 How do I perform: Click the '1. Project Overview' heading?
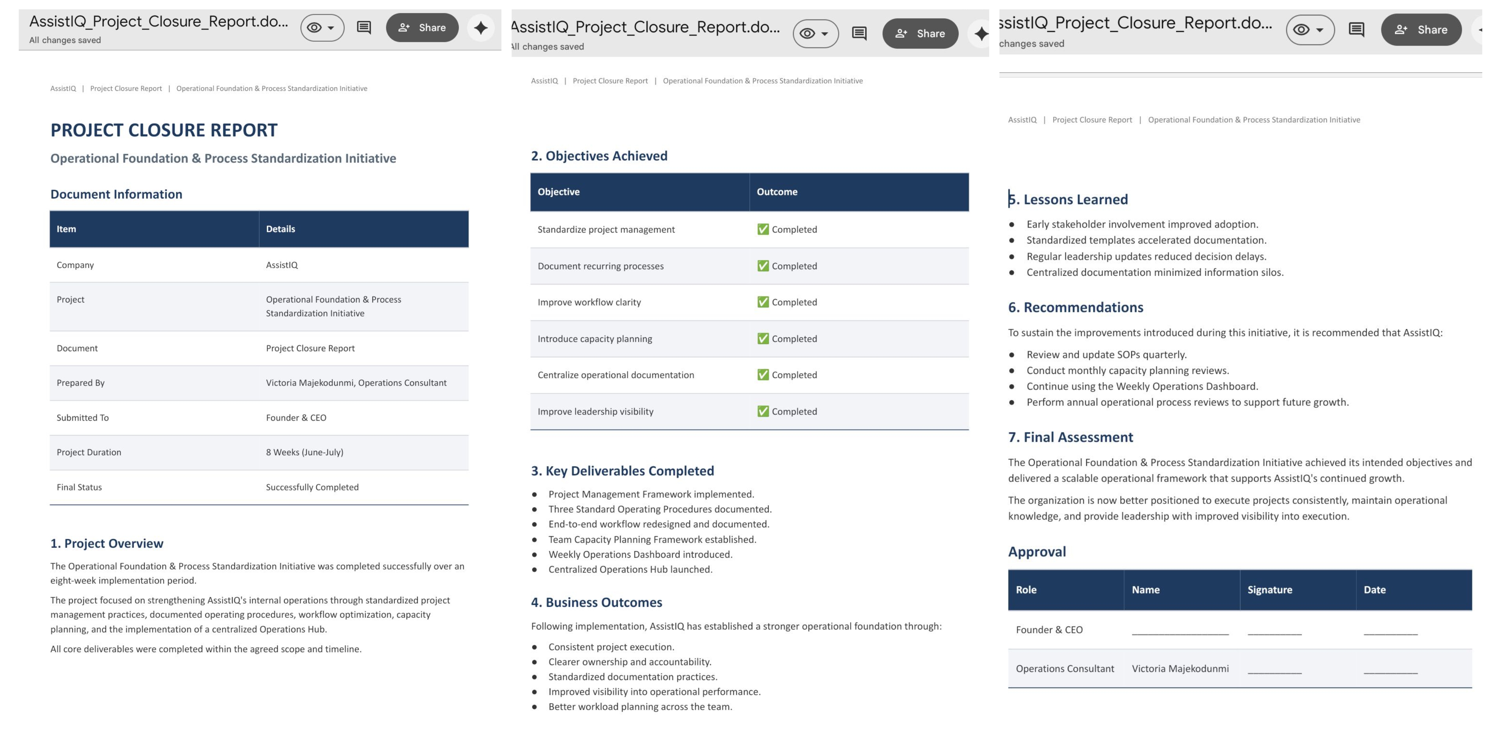[107, 543]
